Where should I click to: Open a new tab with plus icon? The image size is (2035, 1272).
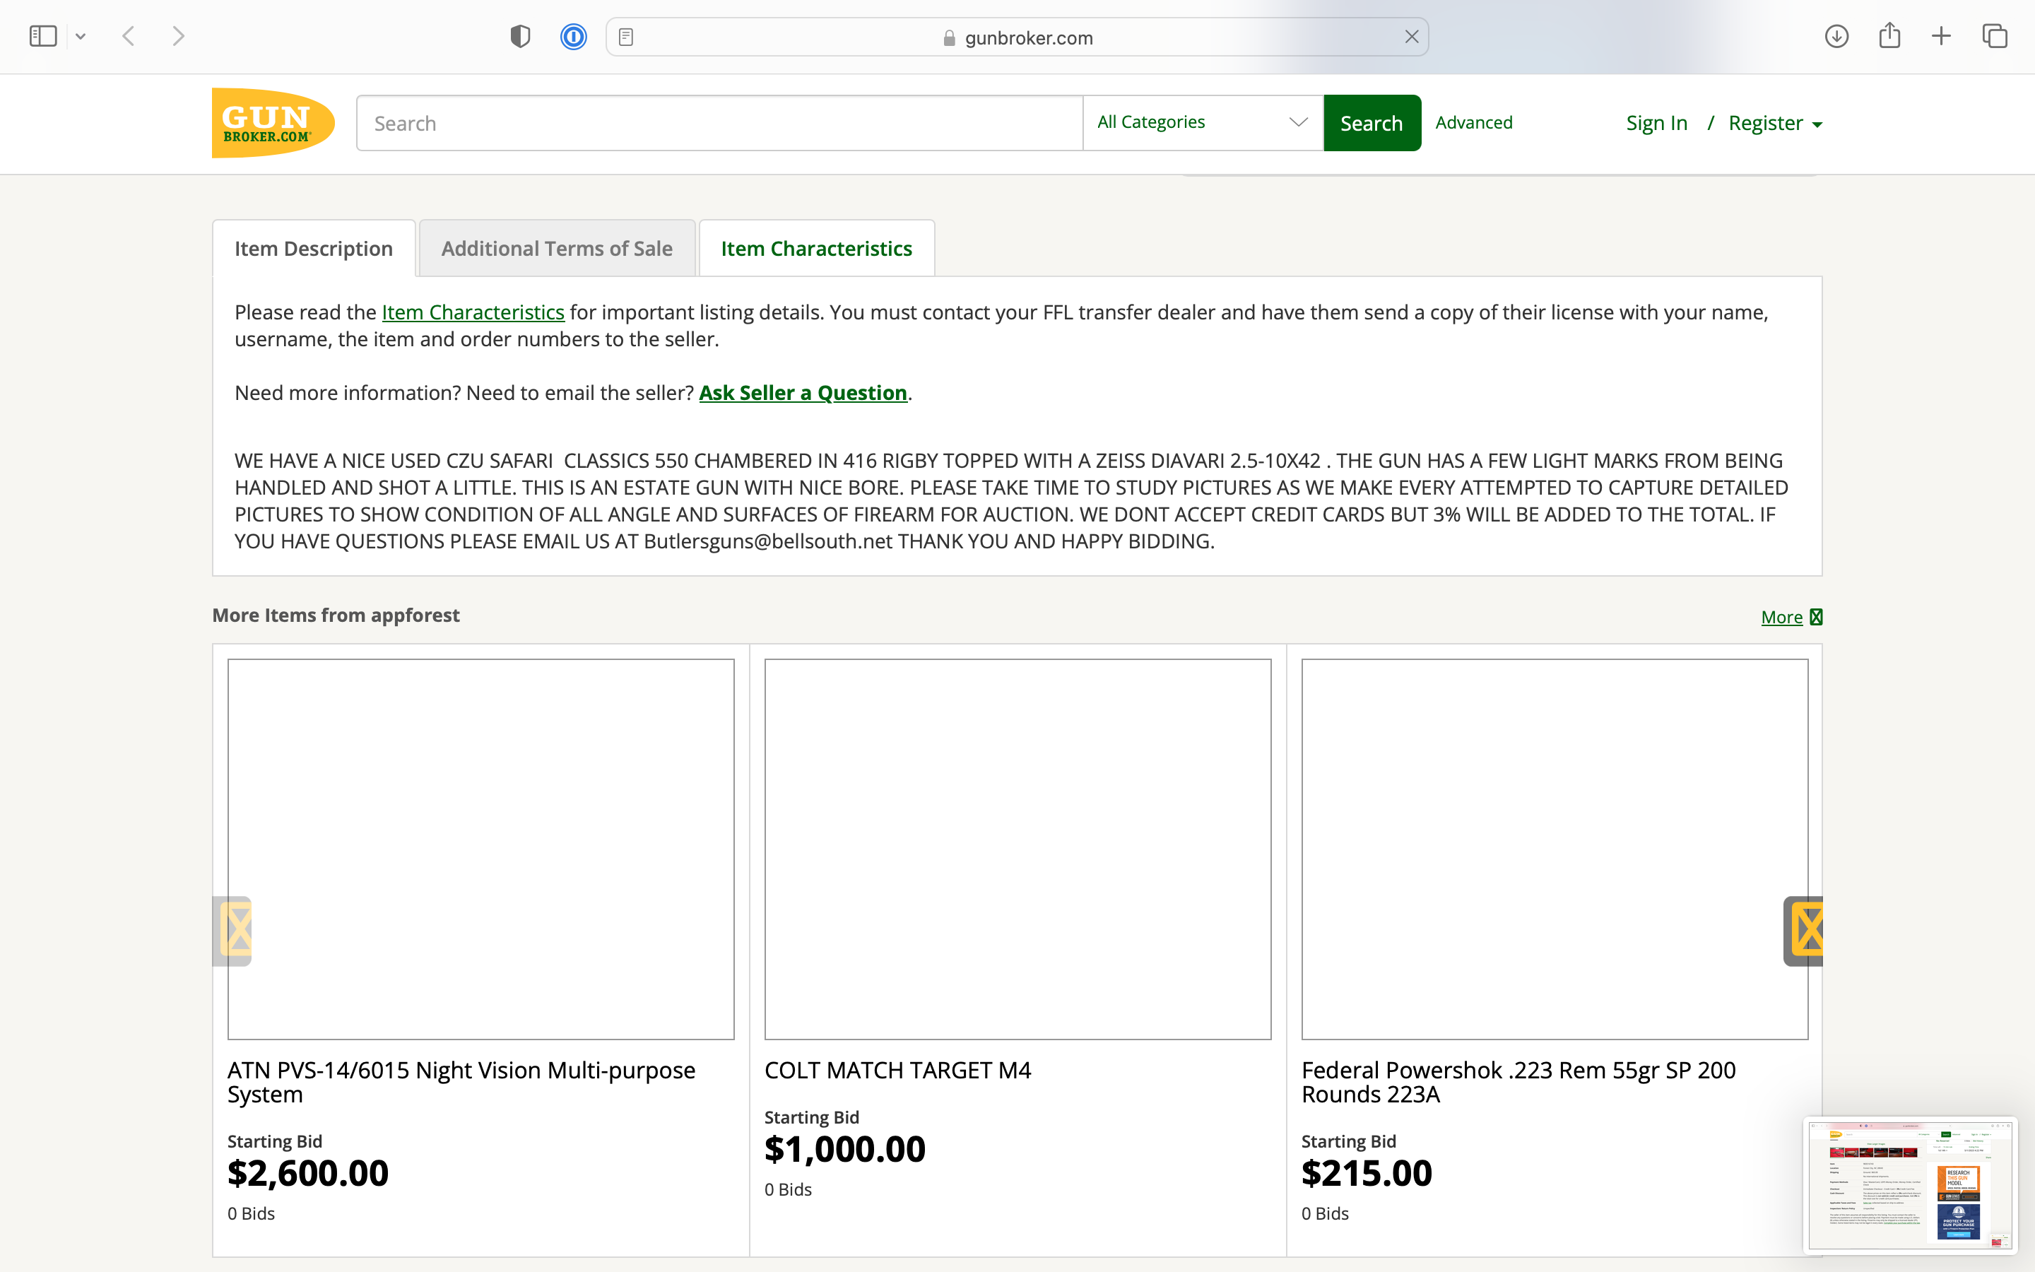click(x=1941, y=36)
